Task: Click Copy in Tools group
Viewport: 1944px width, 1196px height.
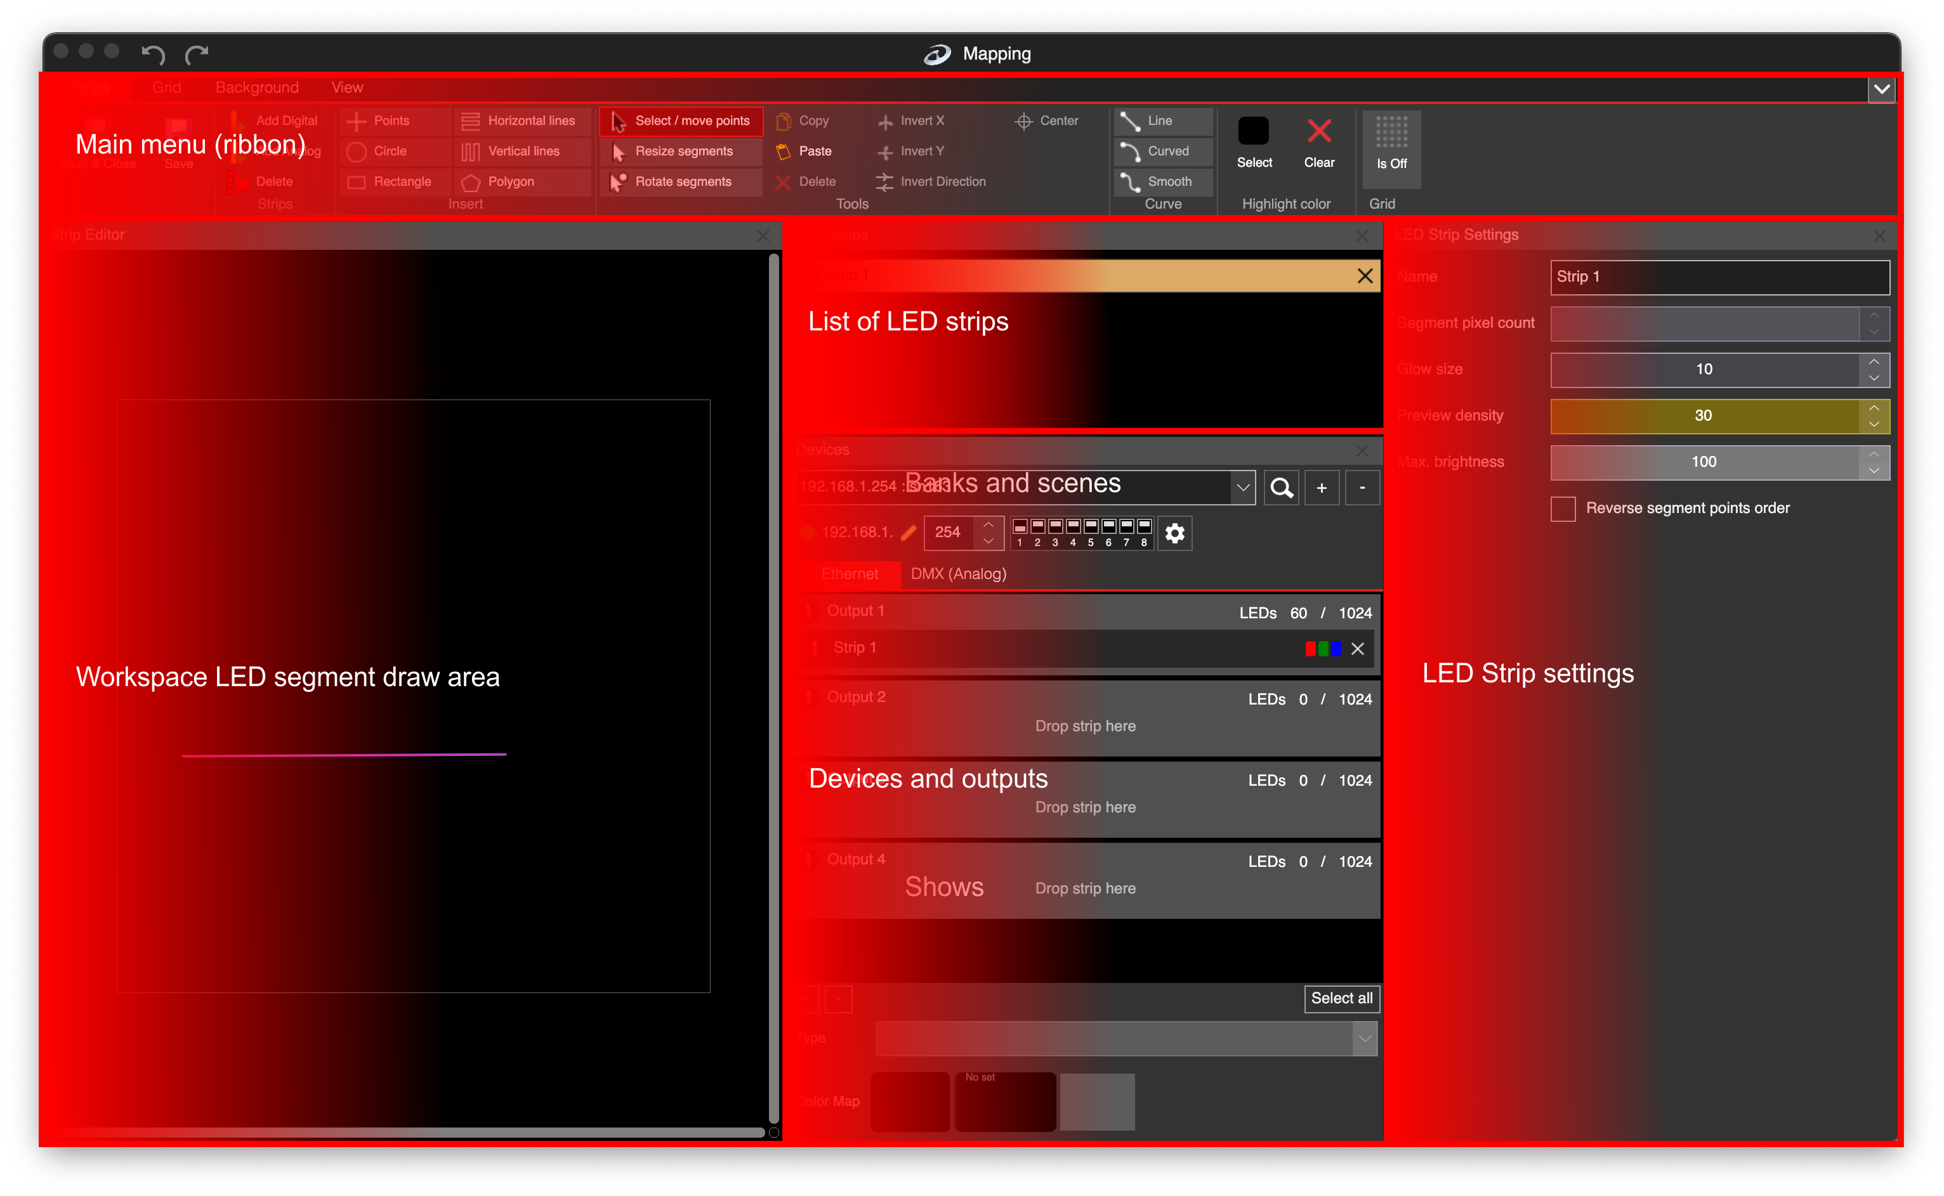Action: [803, 120]
